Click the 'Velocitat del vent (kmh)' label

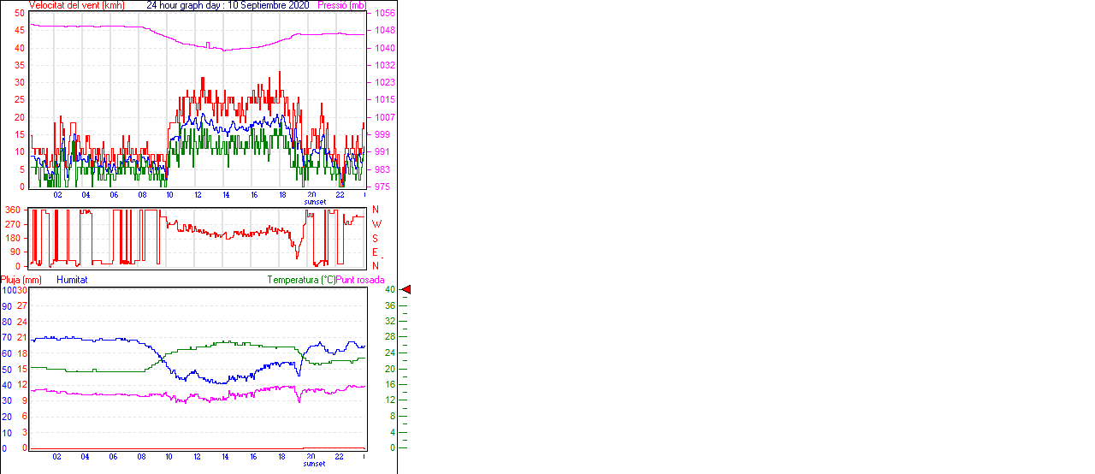[x=77, y=5]
